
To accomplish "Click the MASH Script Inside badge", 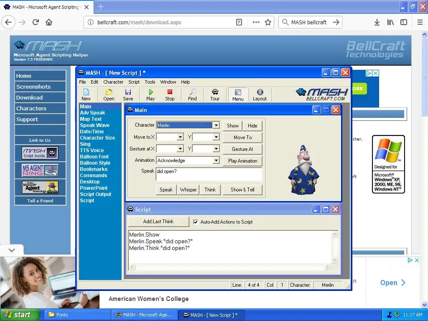I will pos(40,153).
